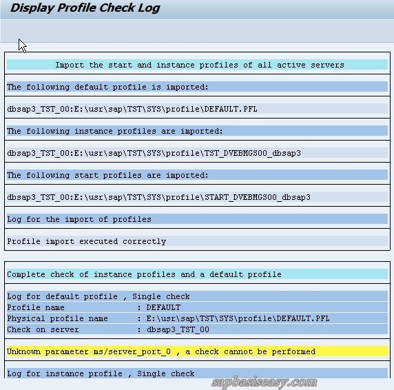The height and width of the screenshot is (390, 394).
Task: Select the 'The following start profiles are imported:' line
Action: 197,175
